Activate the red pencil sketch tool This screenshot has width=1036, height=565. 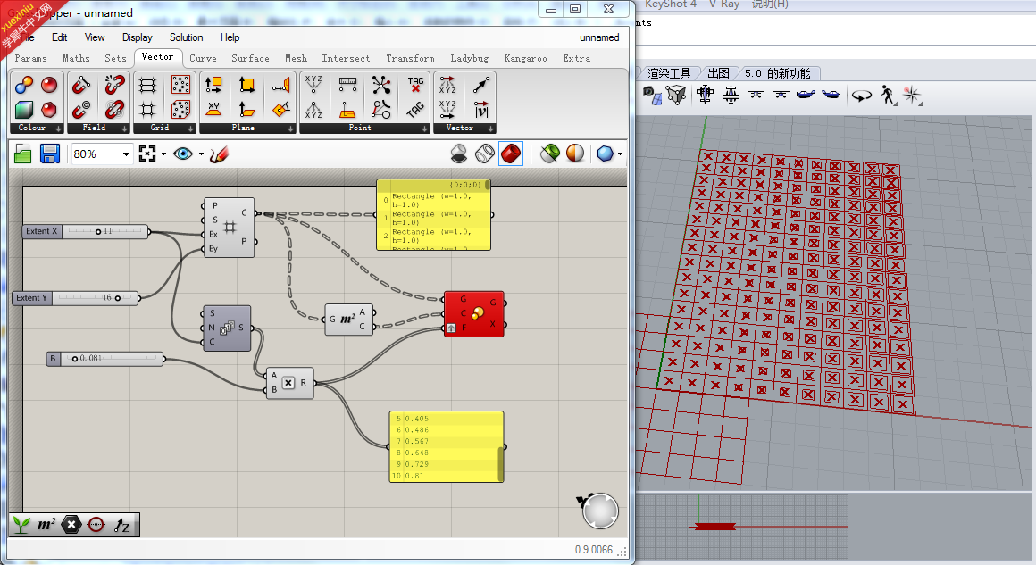click(x=219, y=154)
